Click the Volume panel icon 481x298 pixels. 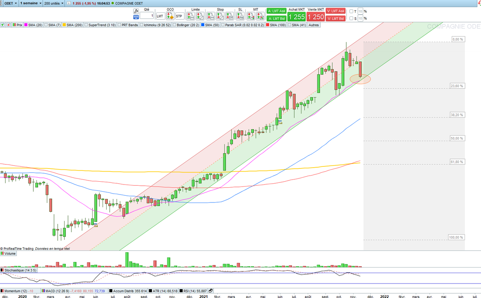(x=3, y=253)
